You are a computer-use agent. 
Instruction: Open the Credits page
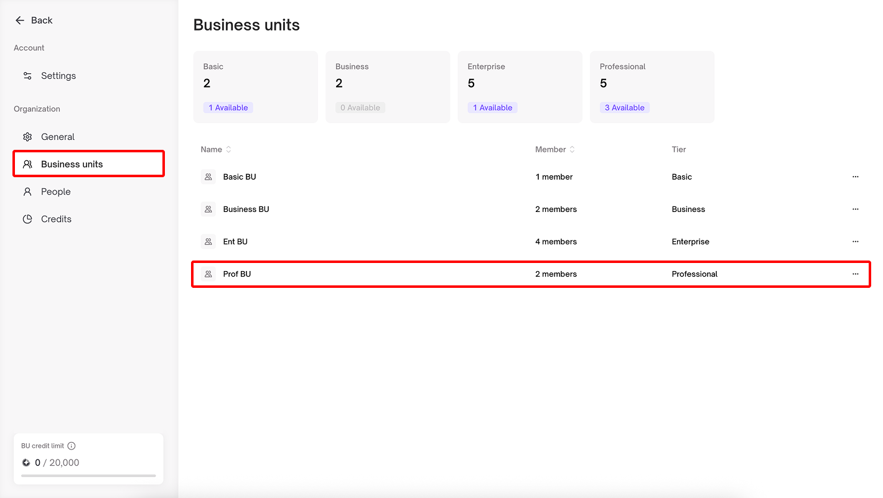(56, 219)
